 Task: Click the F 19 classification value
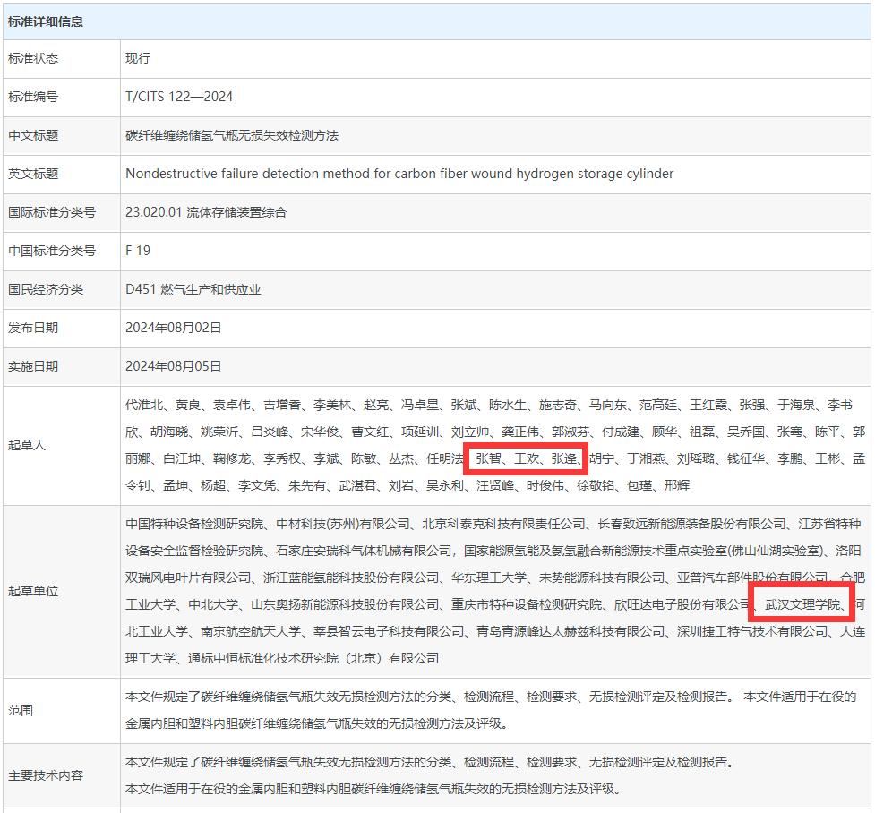click(x=138, y=251)
